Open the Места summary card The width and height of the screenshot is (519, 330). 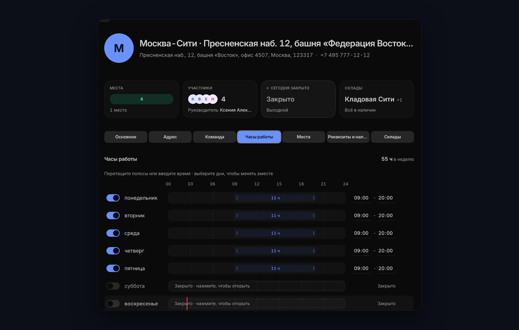click(x=141, y=99)
